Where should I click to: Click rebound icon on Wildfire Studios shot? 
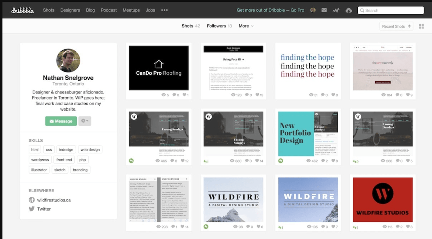[x=355, y=227]
